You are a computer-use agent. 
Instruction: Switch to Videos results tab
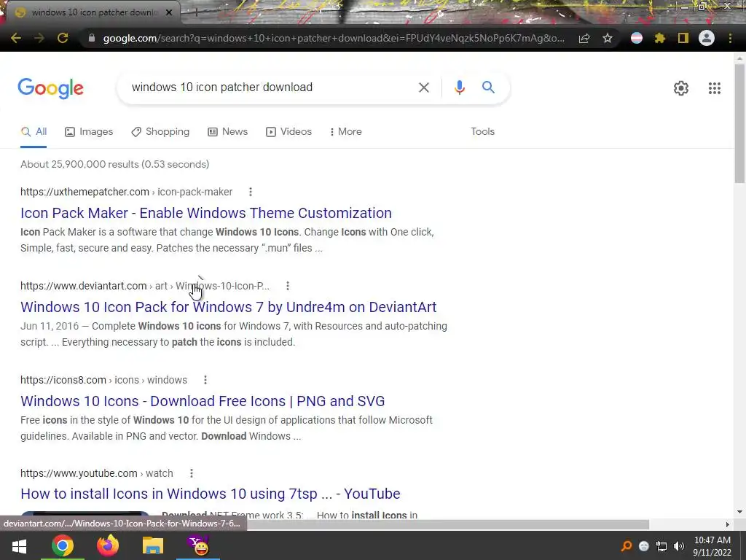pos(288,132)
